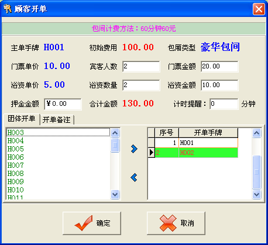Click the 押金金额 deposit field
This screenshot has width=268, height=245.
coord(63,104)
